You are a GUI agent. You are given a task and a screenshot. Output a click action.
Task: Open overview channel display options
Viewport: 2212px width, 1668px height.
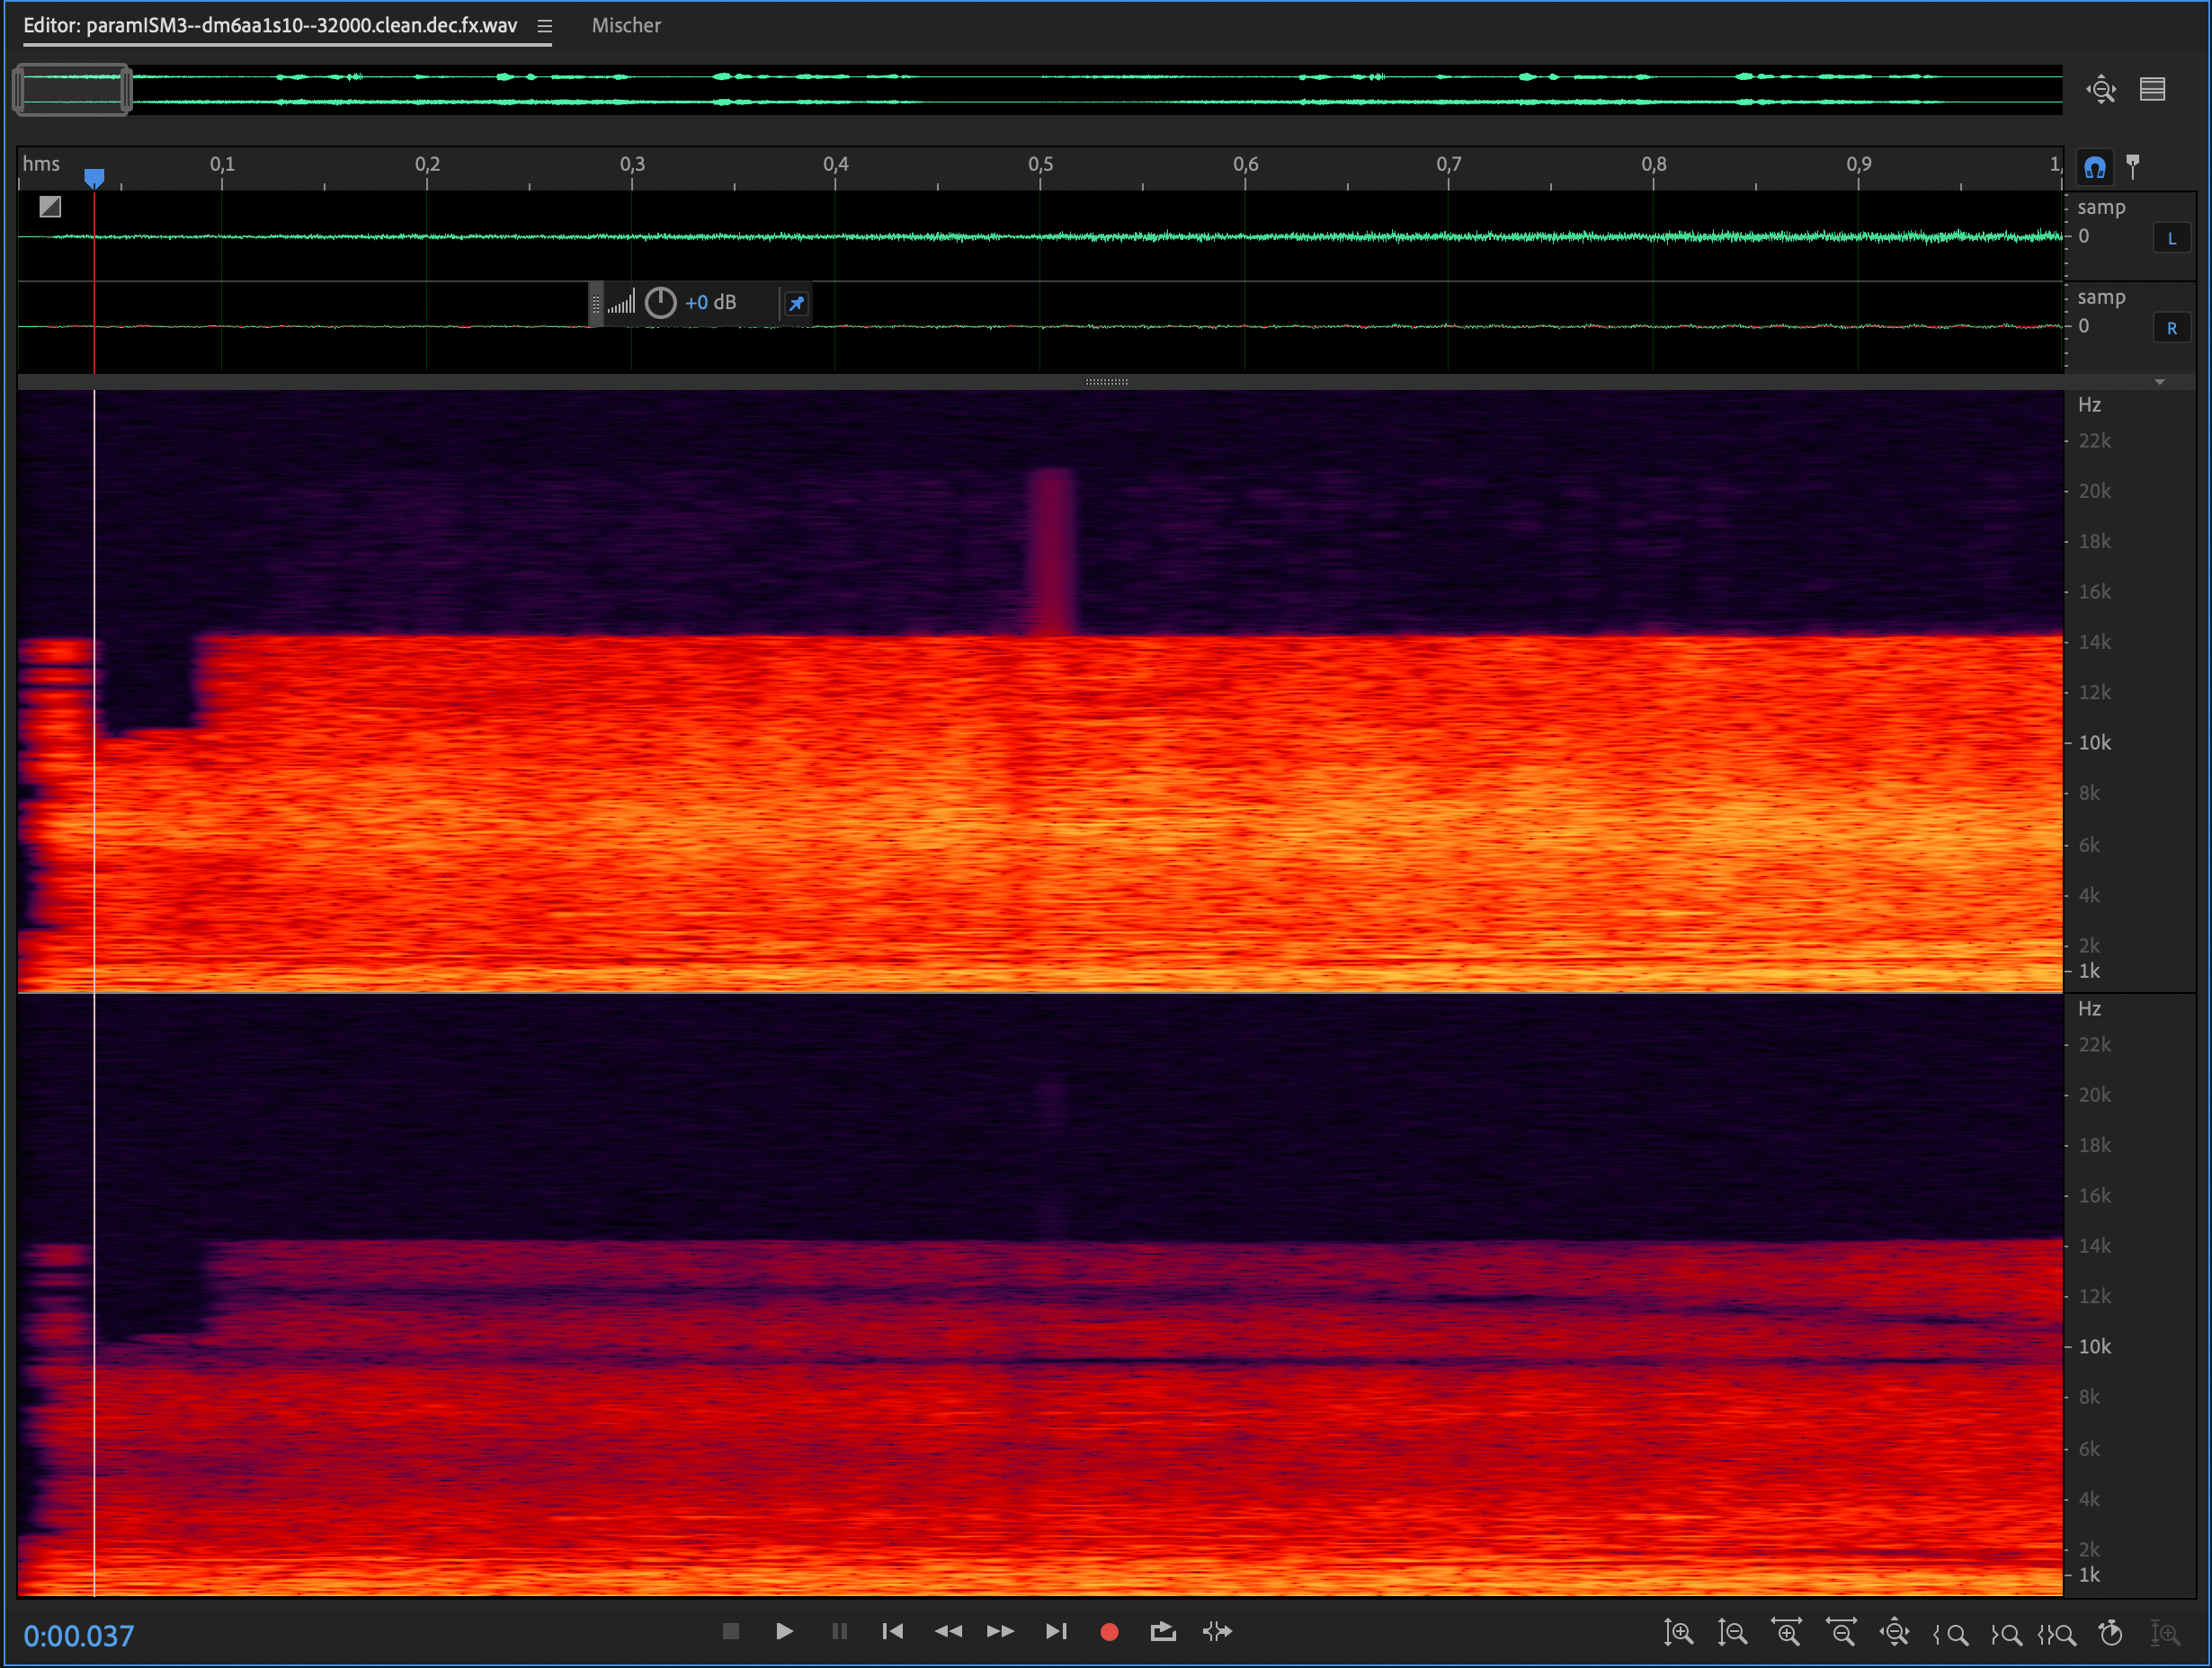click(2153, 89)
